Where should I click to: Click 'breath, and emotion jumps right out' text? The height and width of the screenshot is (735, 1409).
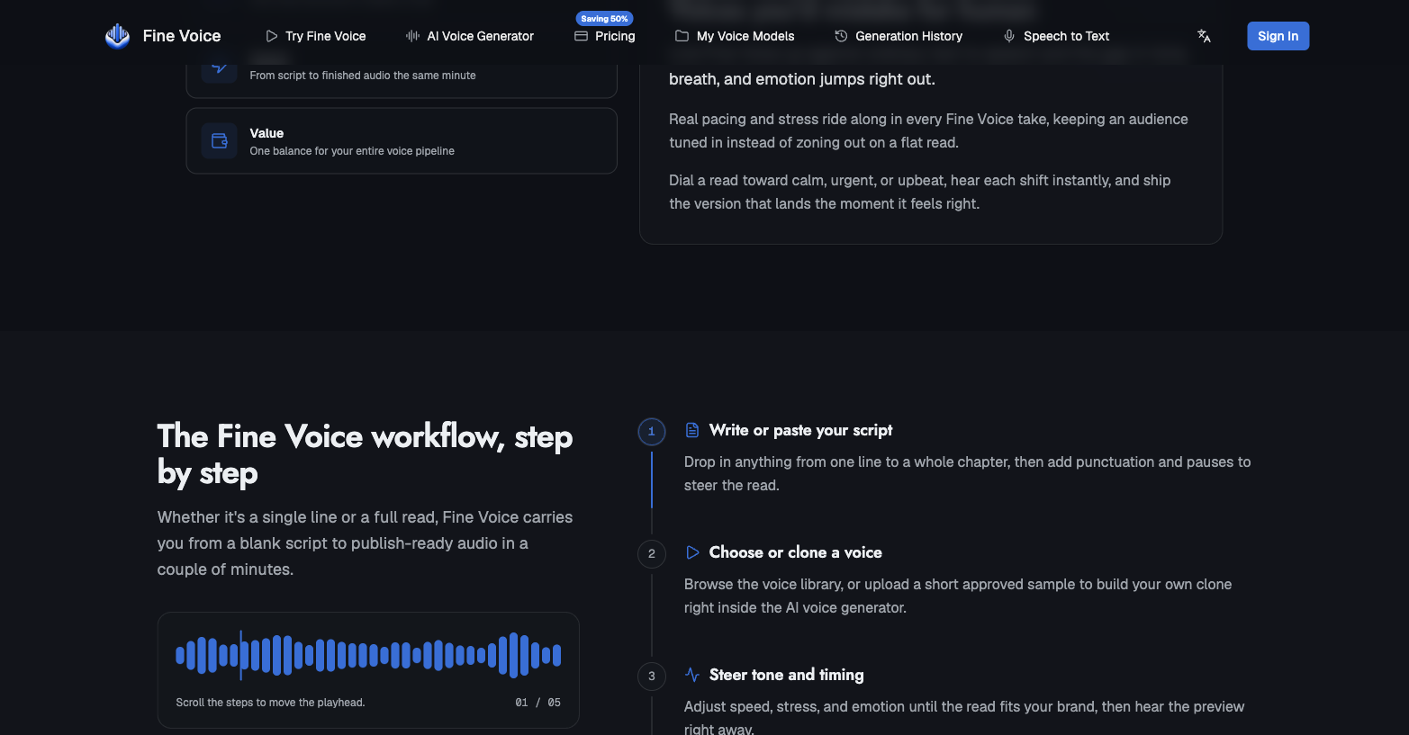[x=801, y=79]
